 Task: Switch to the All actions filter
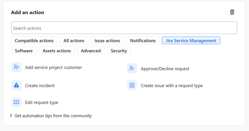[x=74, y=40]
